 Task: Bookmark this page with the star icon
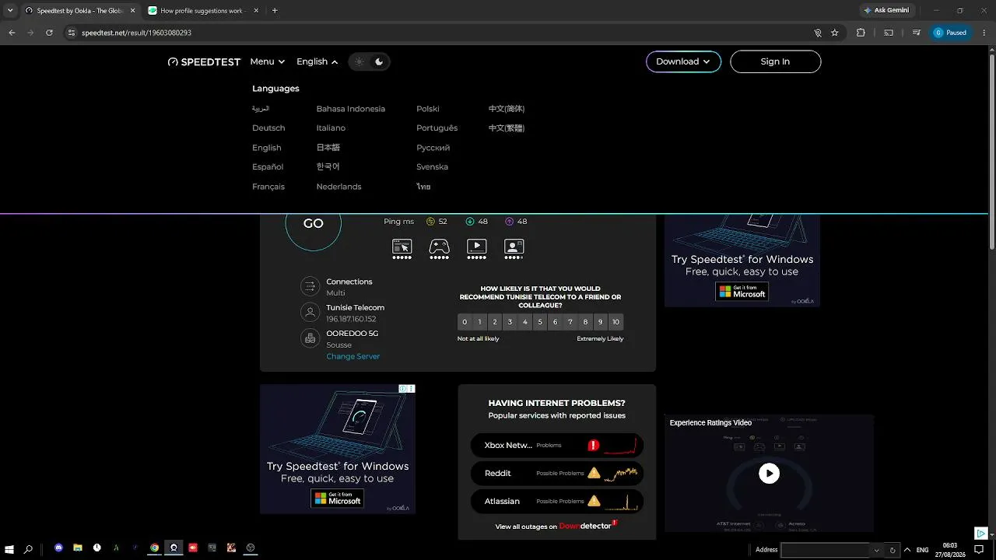[x=835, y=33]
